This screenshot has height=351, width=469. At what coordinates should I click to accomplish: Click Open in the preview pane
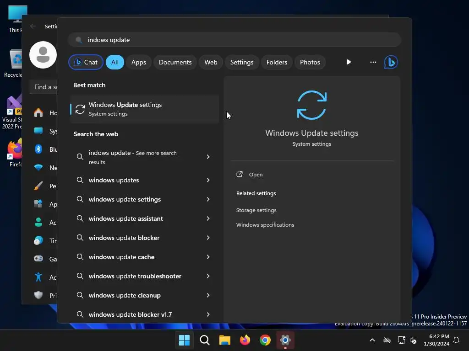[256, 175]
